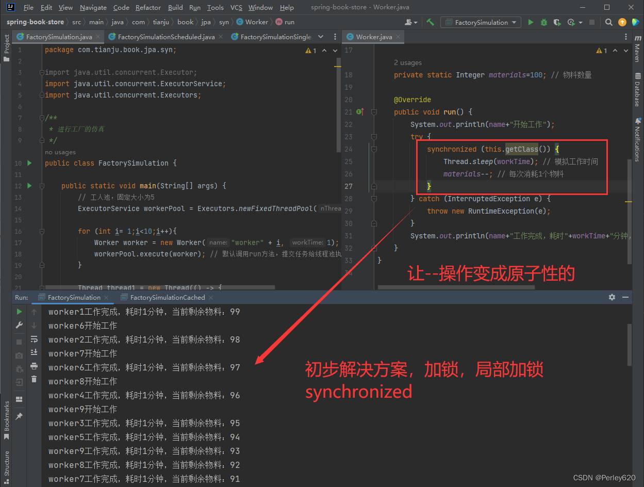Image resolution: width=644 pixels, height=487 pixels.
Task: Click the spring-book-store breadcrumb
Action: click(x=35, y=22)
